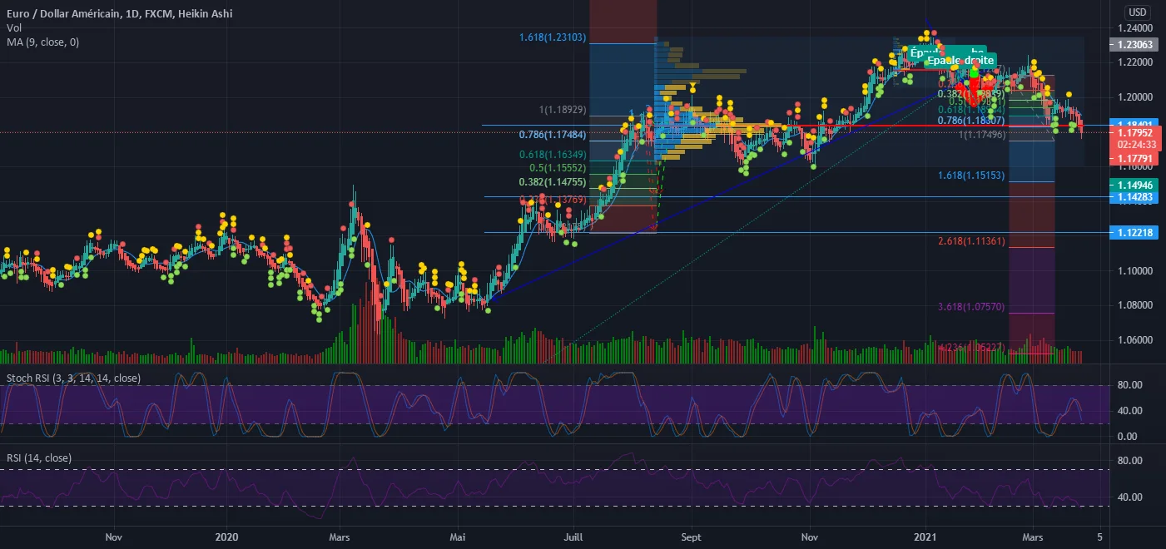Click the 1.618(1.23103) Fibonacci label
The image size is (1166, 549).
click(x=553, y=37)
